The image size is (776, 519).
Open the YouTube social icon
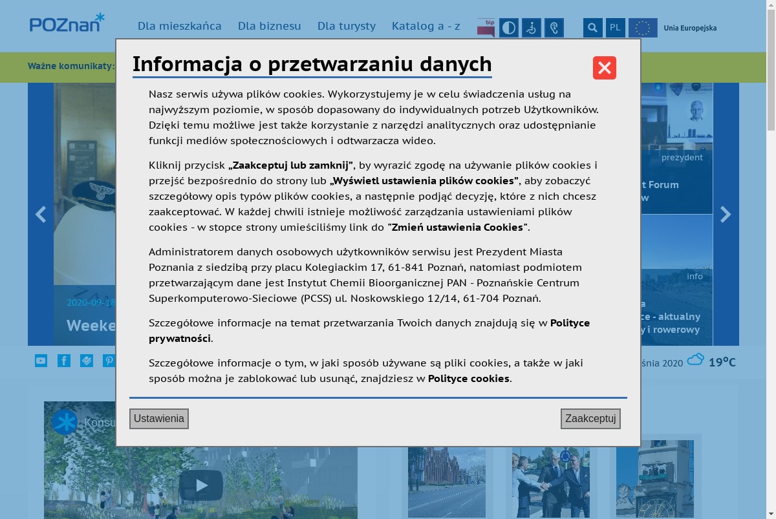(41, 361)
